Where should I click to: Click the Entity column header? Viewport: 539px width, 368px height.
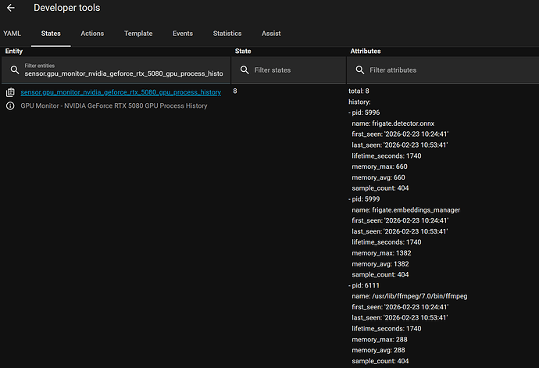(14, 51)
